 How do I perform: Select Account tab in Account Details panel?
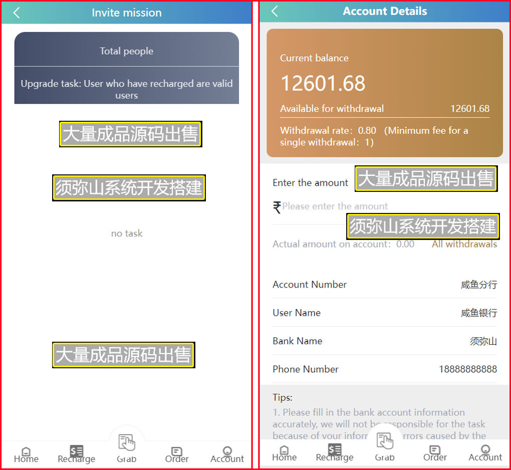pyautogui.click(x=485, y=453)
